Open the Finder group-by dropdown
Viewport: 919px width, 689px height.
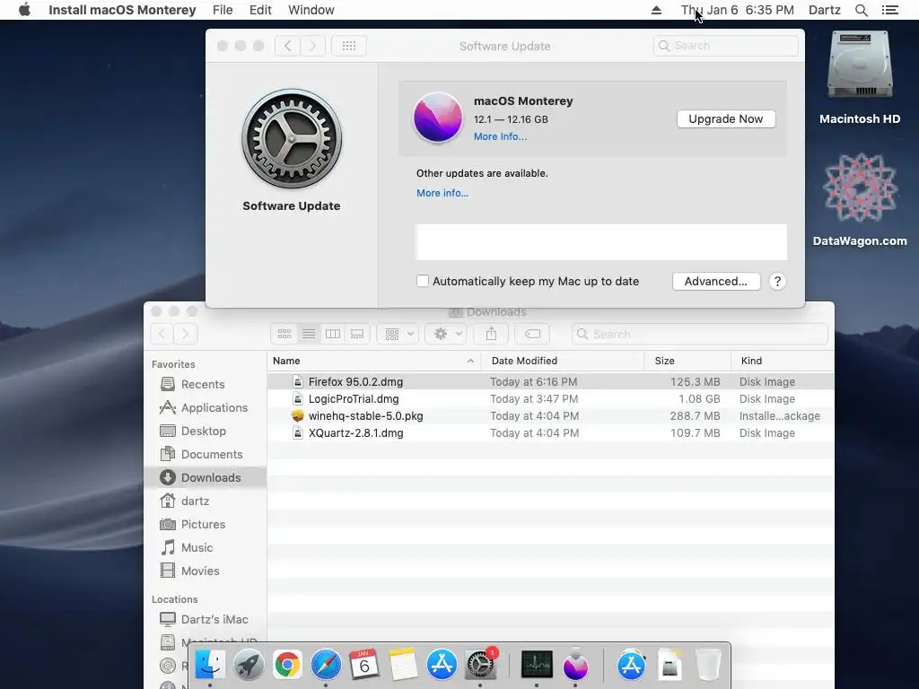pyautogui.click(x=399, y=334)
